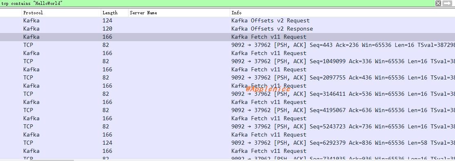Select the TCP packet with Seq=443
This screenshot has width=455, height=161.
click(228, 45)
